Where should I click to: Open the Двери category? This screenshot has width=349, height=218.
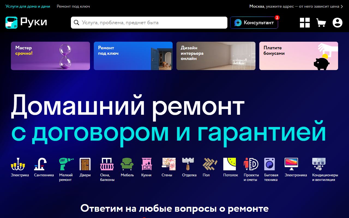[x=85, y=167]
